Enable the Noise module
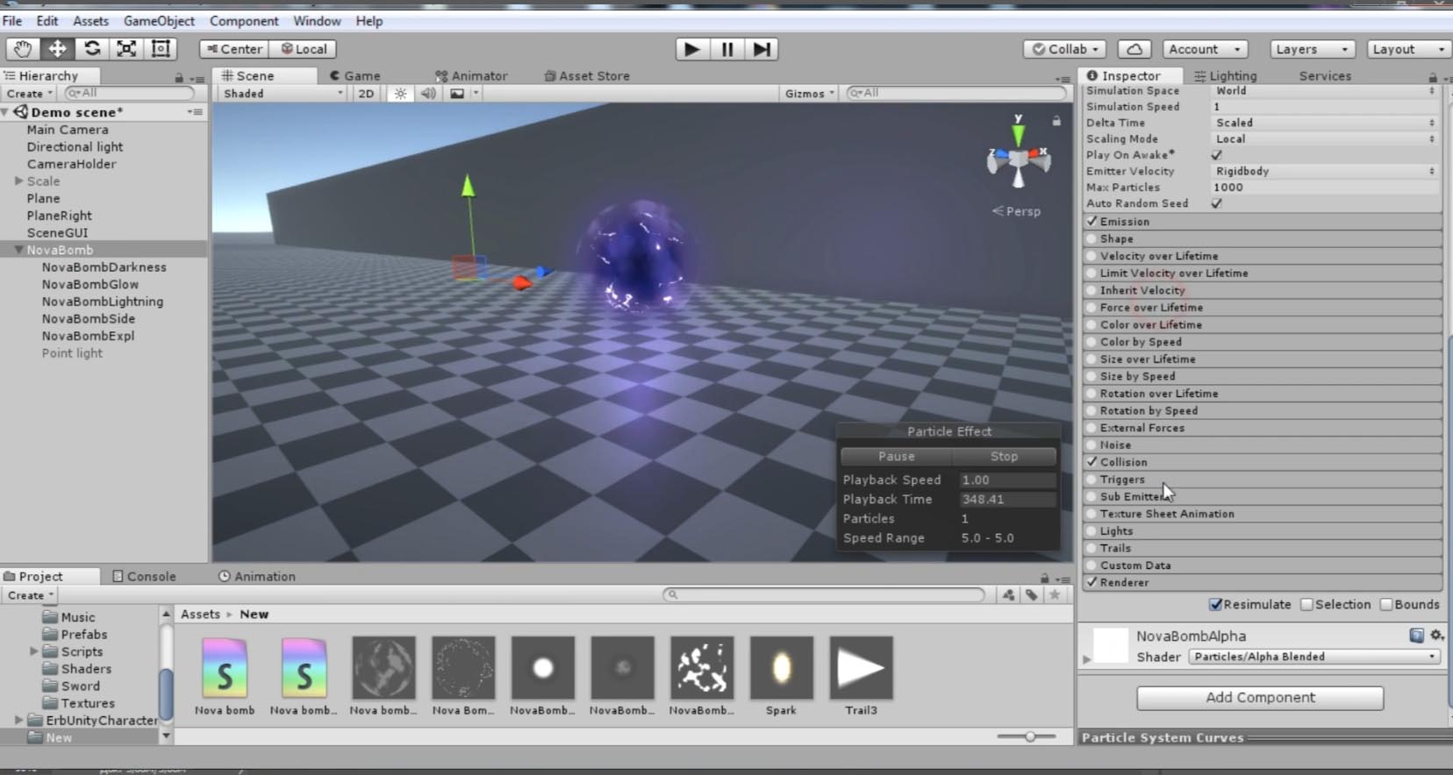 pyautogui.click(x=1092, y=444)
